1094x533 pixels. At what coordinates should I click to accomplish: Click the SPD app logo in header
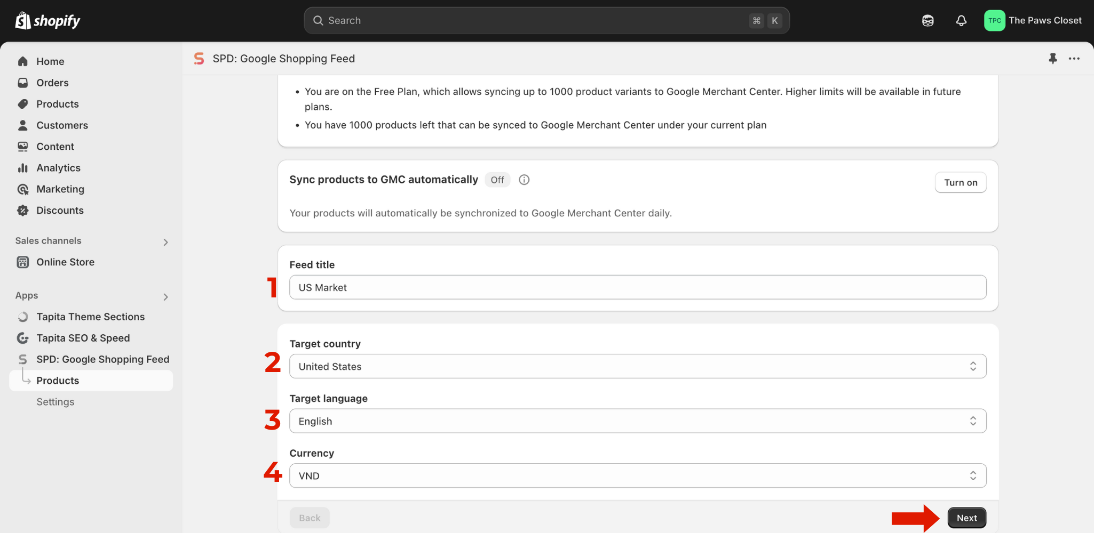click(x=199, y=59)
